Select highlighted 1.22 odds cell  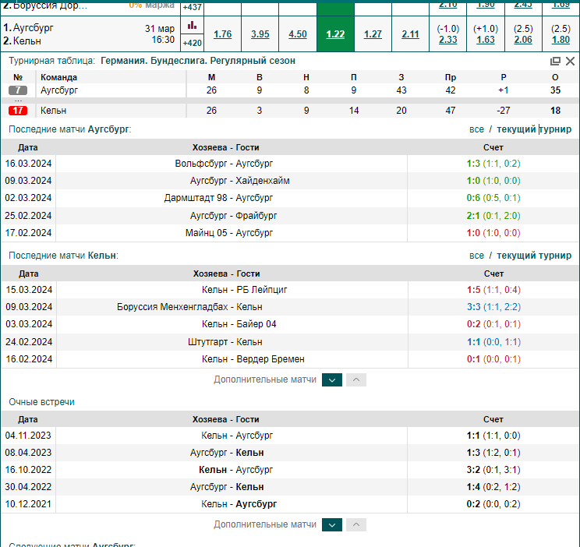coord(335,34)
